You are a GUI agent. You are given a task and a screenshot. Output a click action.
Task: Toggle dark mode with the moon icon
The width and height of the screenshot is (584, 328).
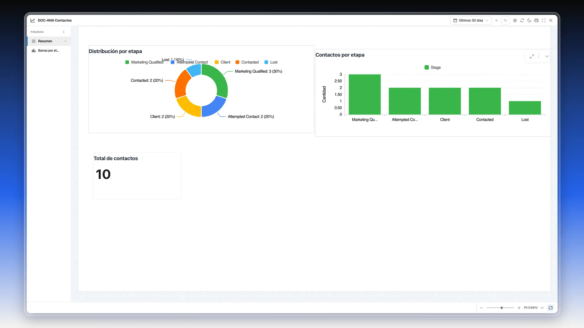tap(529, 20)
